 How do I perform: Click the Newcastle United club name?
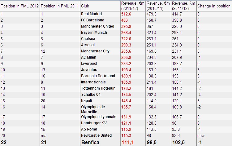coord(96,135)
